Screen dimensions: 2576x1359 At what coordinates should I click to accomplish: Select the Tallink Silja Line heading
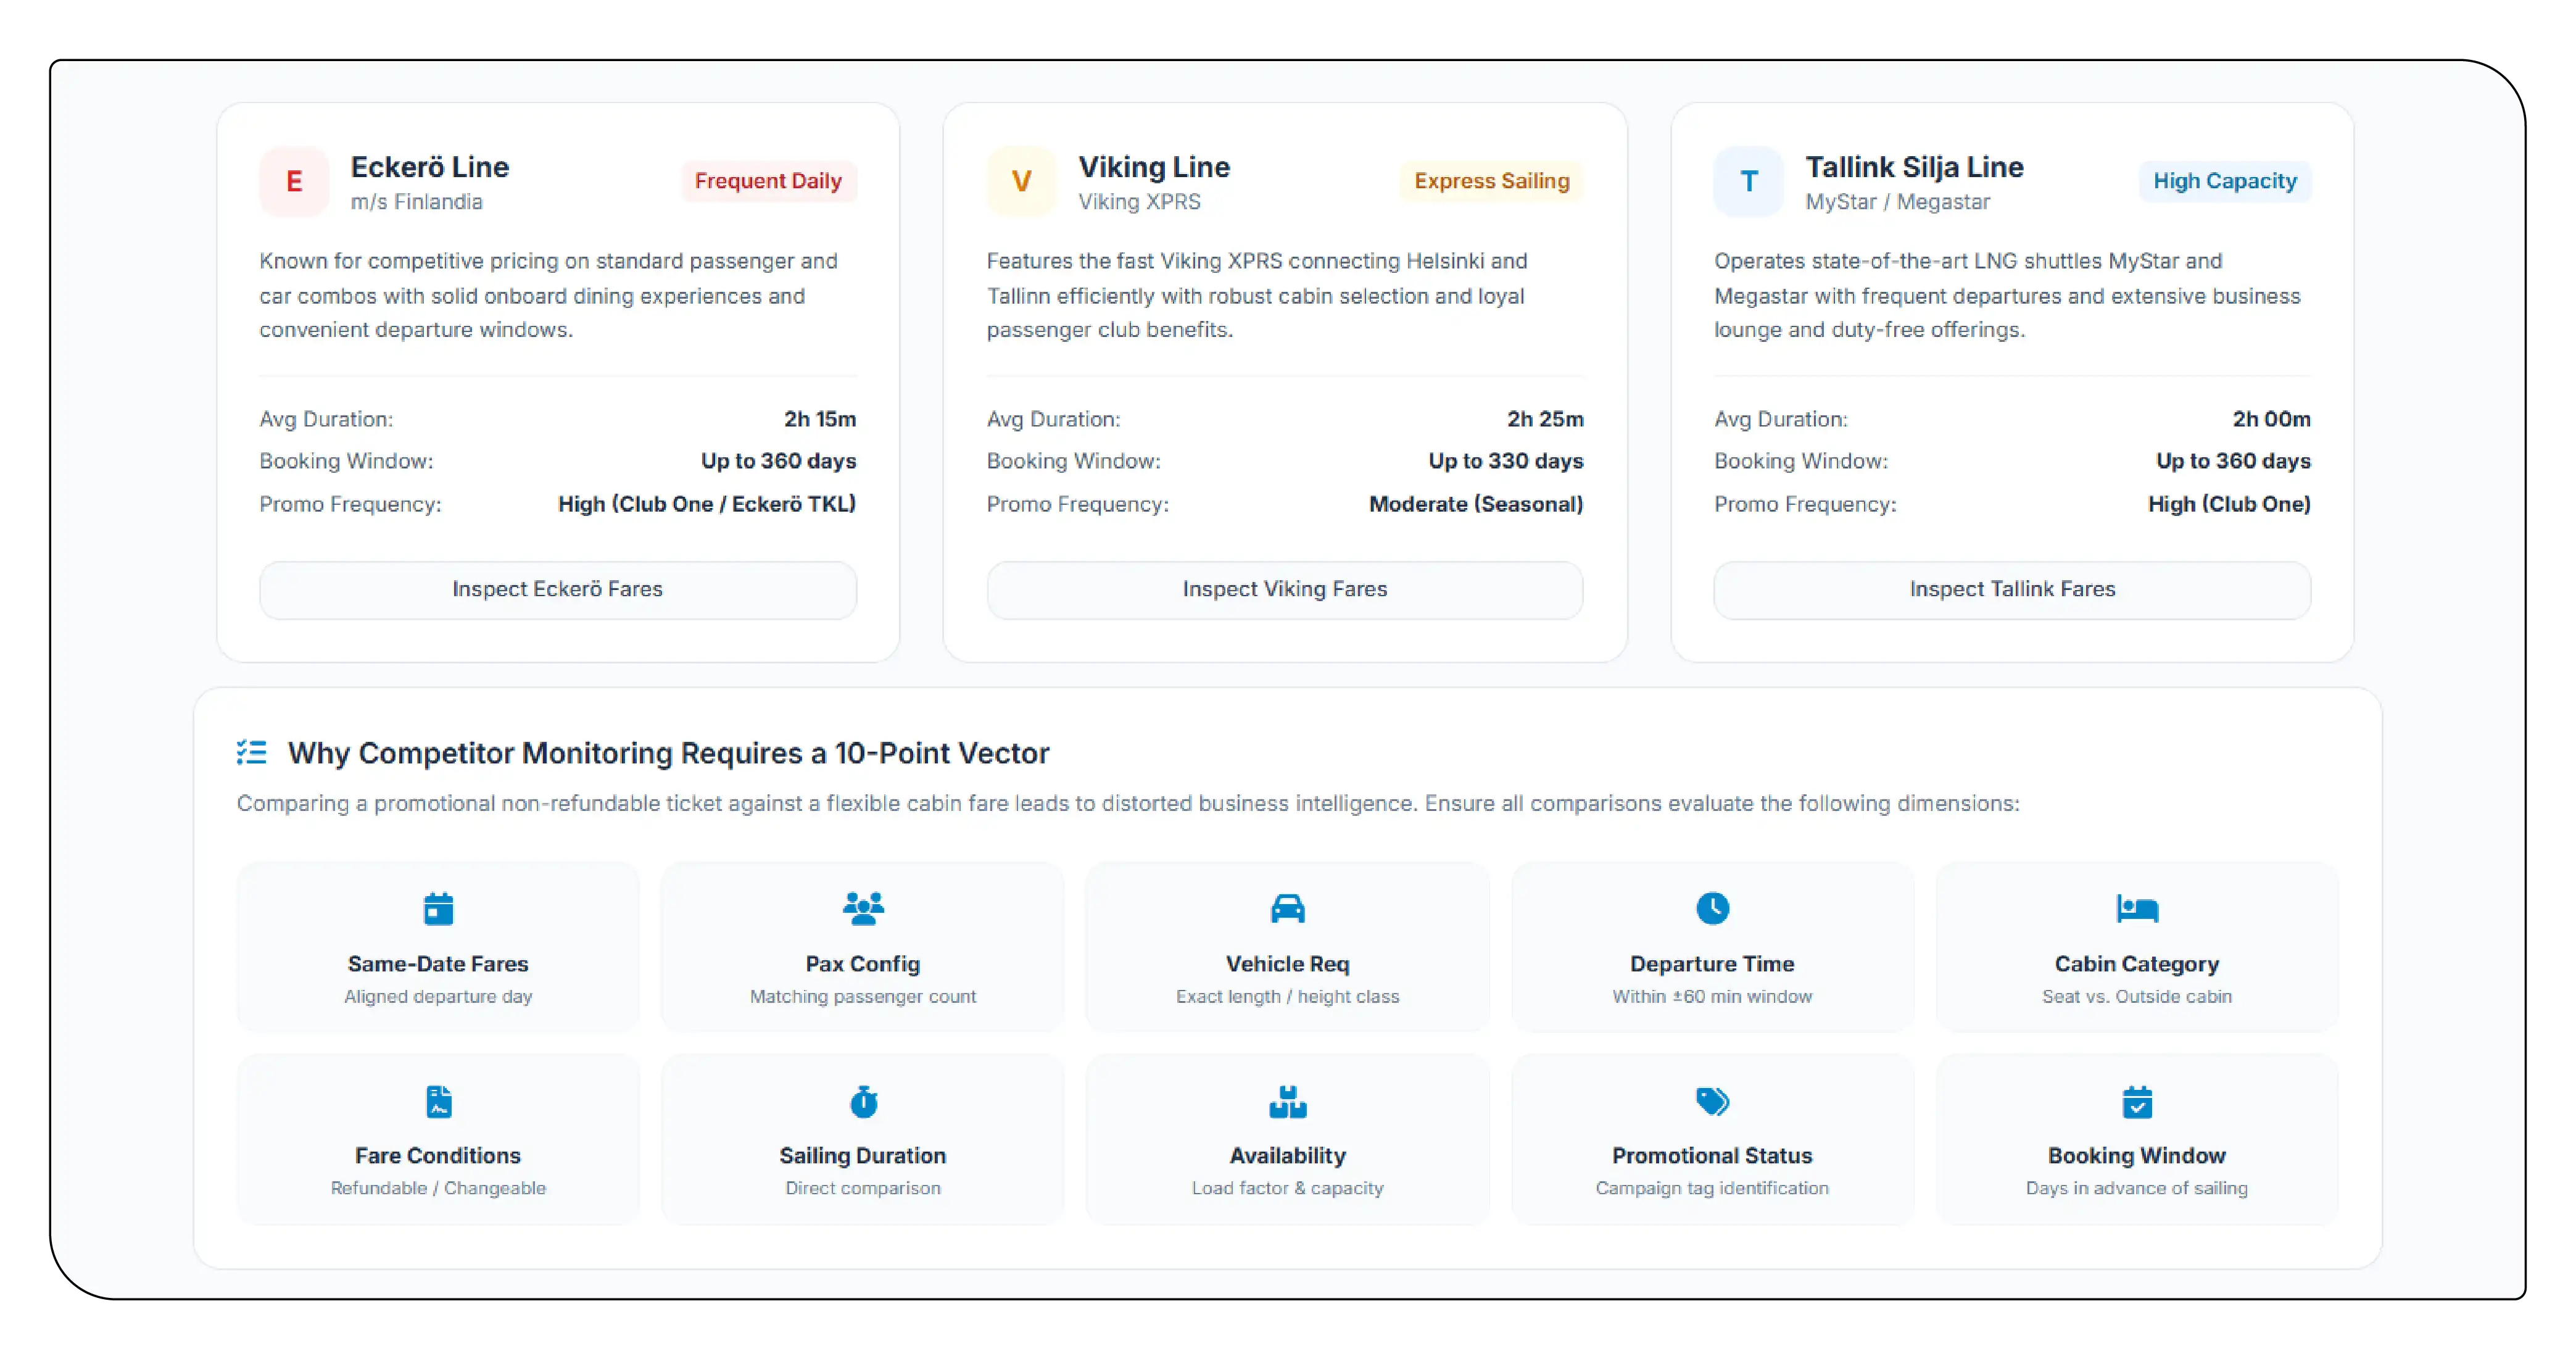pyautogui.click(x=1914, y=167)
